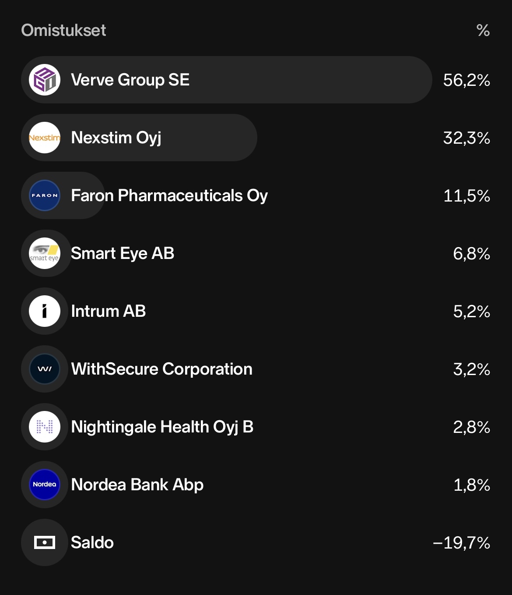Select Faron Pharmaceuticals Oy name
The image size is (512, 595).
pos(169,195)
